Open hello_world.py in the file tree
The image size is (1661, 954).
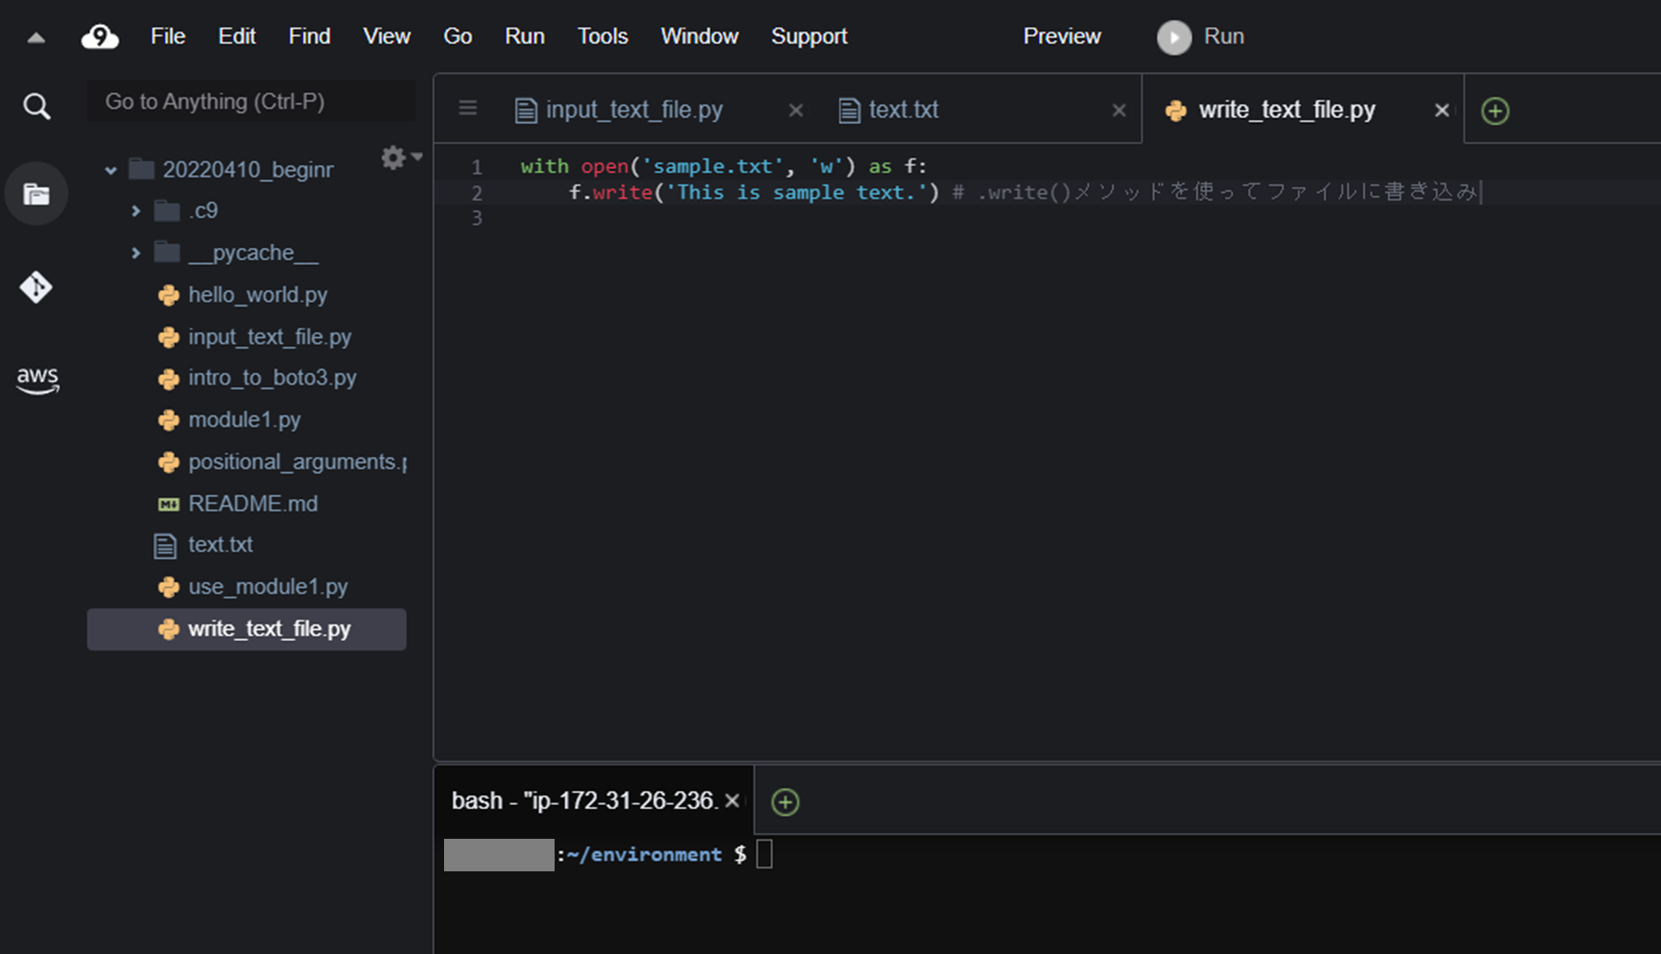[257, 295]
